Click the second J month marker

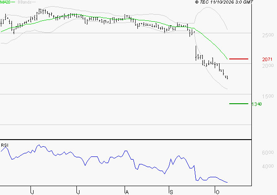79,192
